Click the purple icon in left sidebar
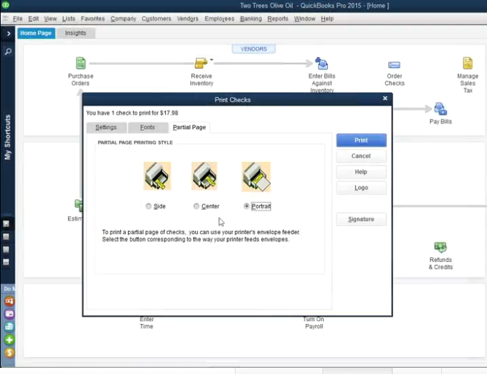 [9, 314]
